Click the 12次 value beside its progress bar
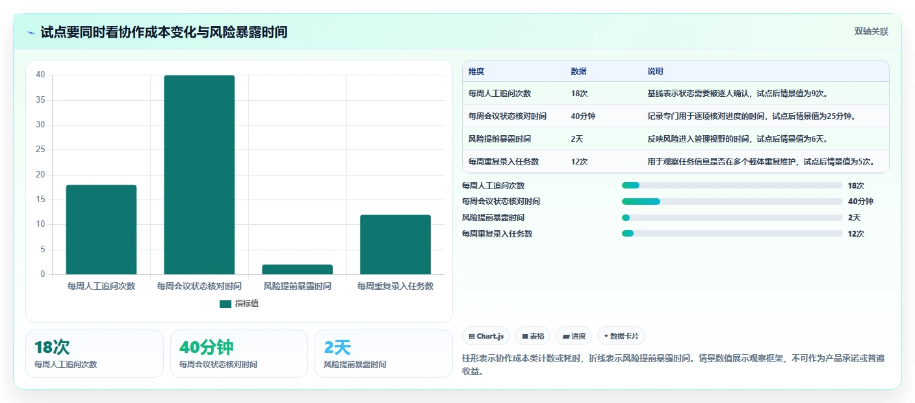 (857, 233)
